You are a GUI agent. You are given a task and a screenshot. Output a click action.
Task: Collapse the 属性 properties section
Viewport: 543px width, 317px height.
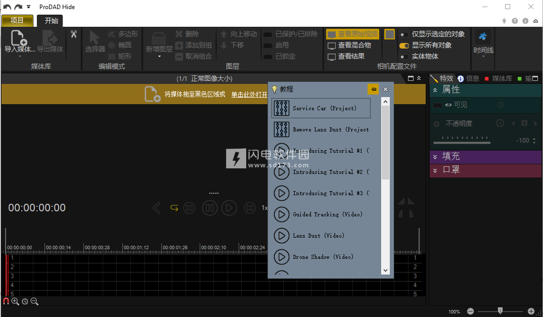click(x=435, y=89)
